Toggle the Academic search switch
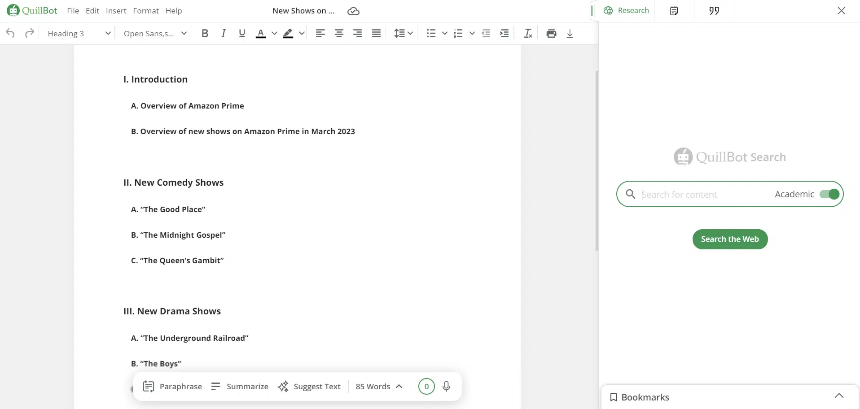Screen dimensions: 860x409 click(x=829, y=194)
